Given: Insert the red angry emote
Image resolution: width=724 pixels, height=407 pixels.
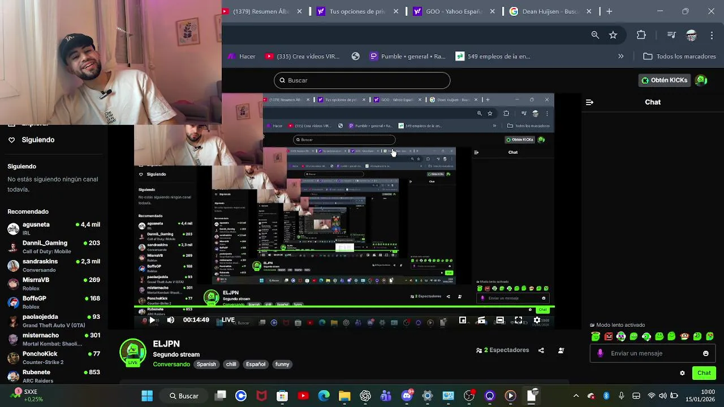Looking at the screenshot, I should click(609, 337).
